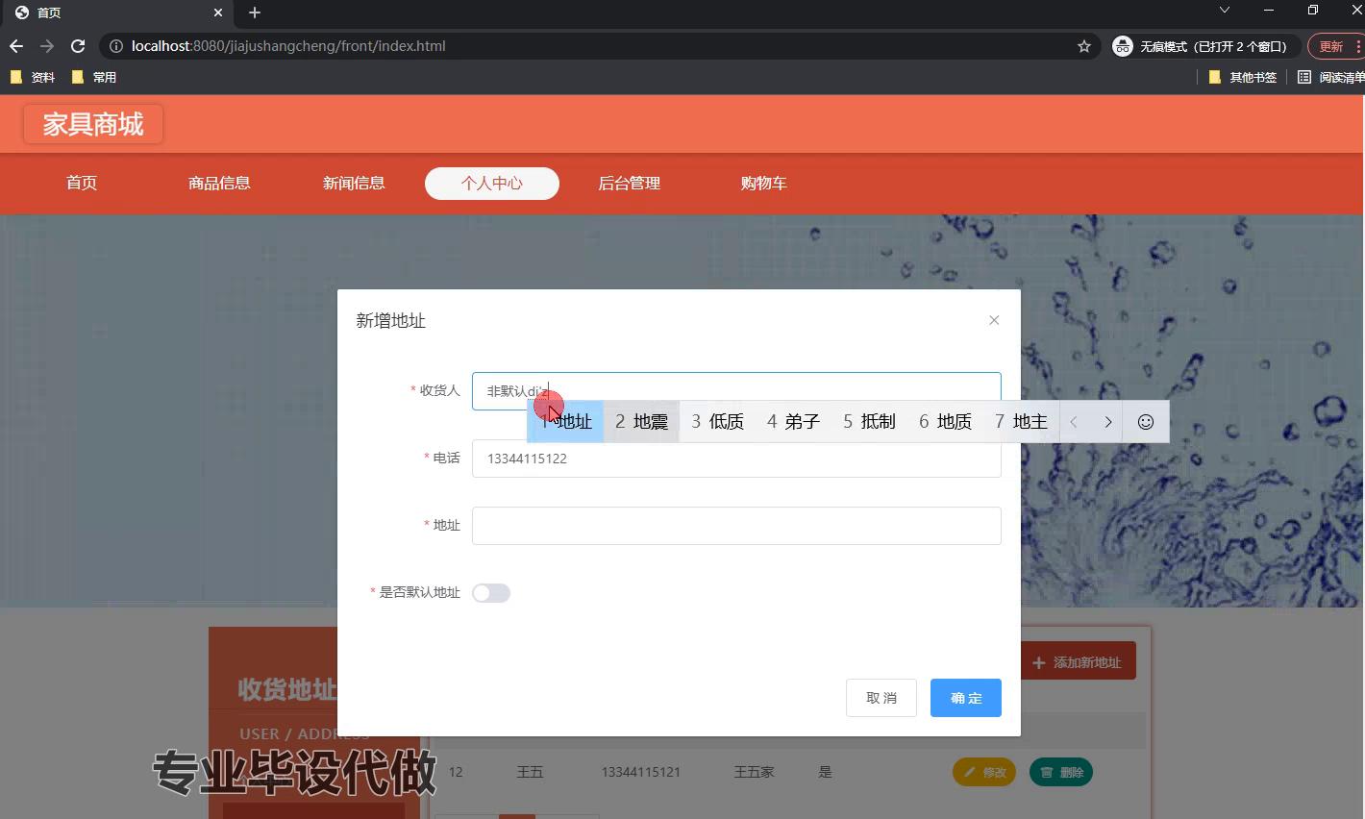This screenshot has height=819, width=1365.
Task: Reload the page with the refresh icon
Action: [77, 45]
